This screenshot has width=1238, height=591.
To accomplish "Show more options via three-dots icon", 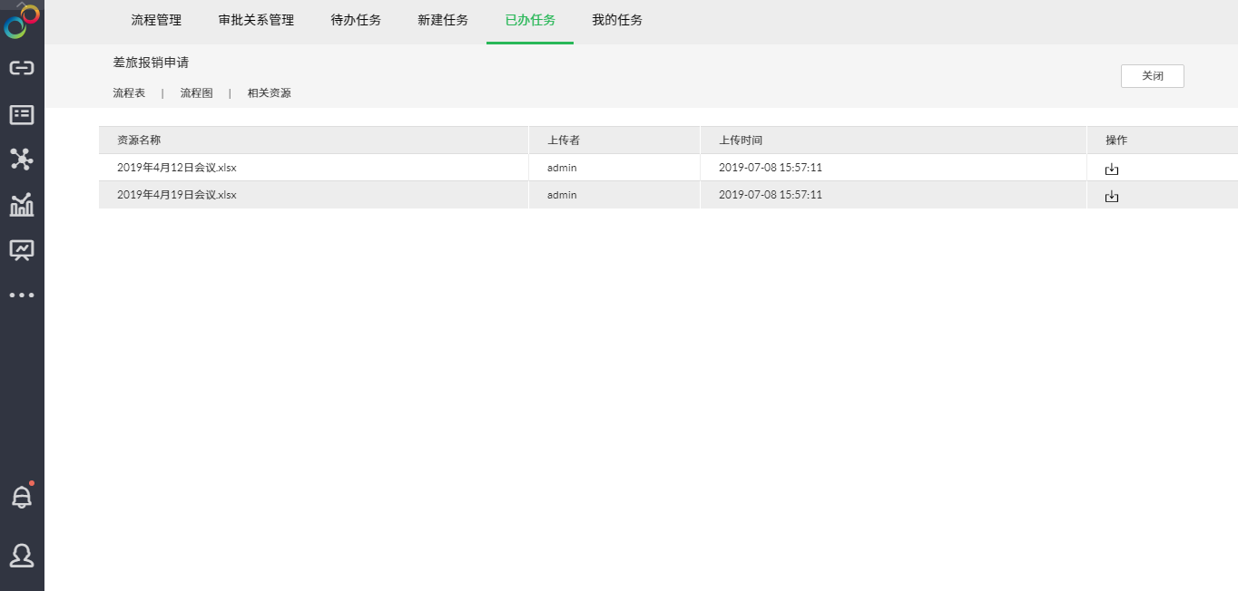I will point(22,295).
